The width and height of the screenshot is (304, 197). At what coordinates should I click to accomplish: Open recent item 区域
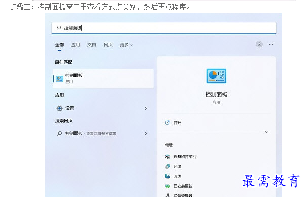[x=177, y=166]
